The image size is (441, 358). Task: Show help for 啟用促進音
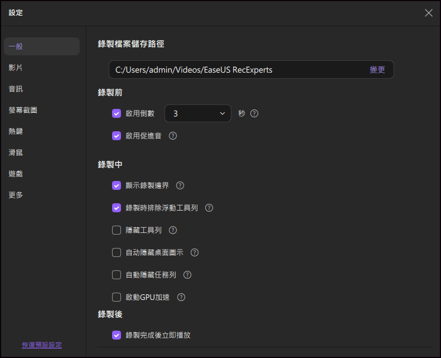point(173,136)
